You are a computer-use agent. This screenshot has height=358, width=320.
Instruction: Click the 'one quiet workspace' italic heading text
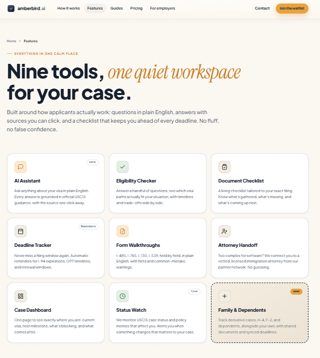174,72
